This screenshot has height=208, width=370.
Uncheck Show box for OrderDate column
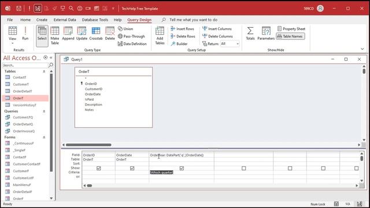[x=132, y=168]
